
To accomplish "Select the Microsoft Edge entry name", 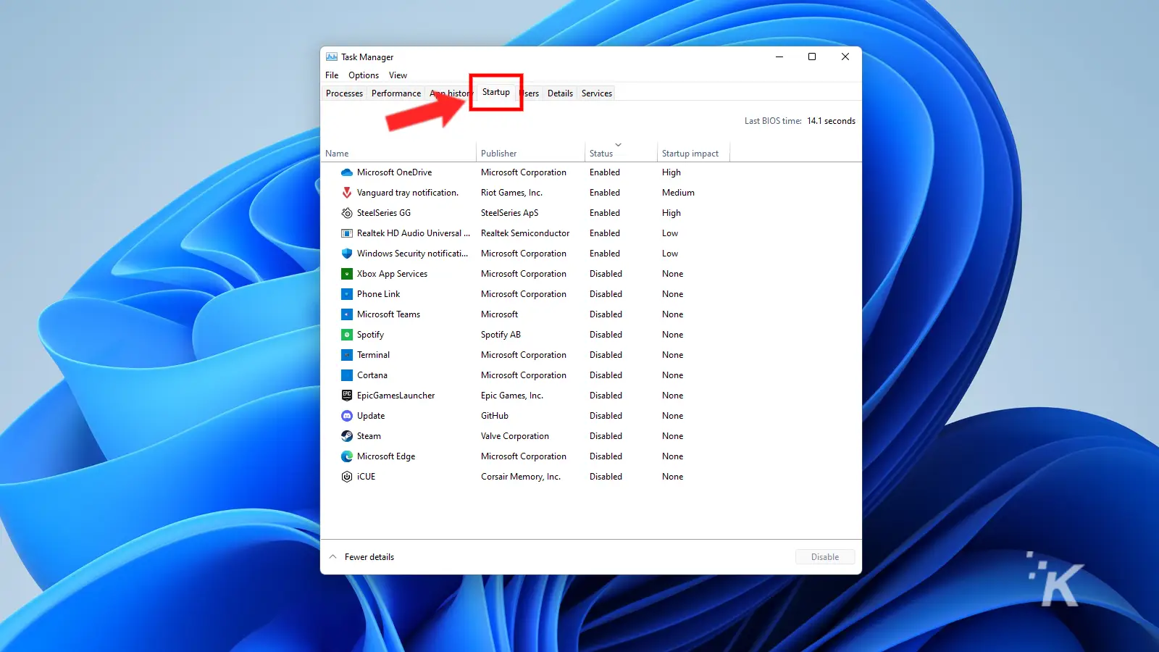I will [x=386, y=456].
